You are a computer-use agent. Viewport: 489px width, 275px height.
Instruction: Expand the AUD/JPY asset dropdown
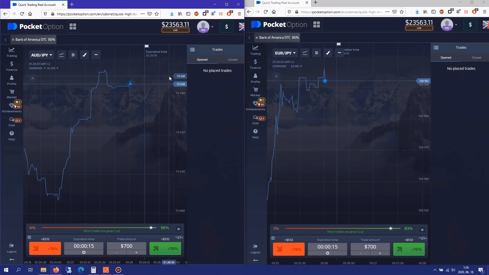pos(42,55)
